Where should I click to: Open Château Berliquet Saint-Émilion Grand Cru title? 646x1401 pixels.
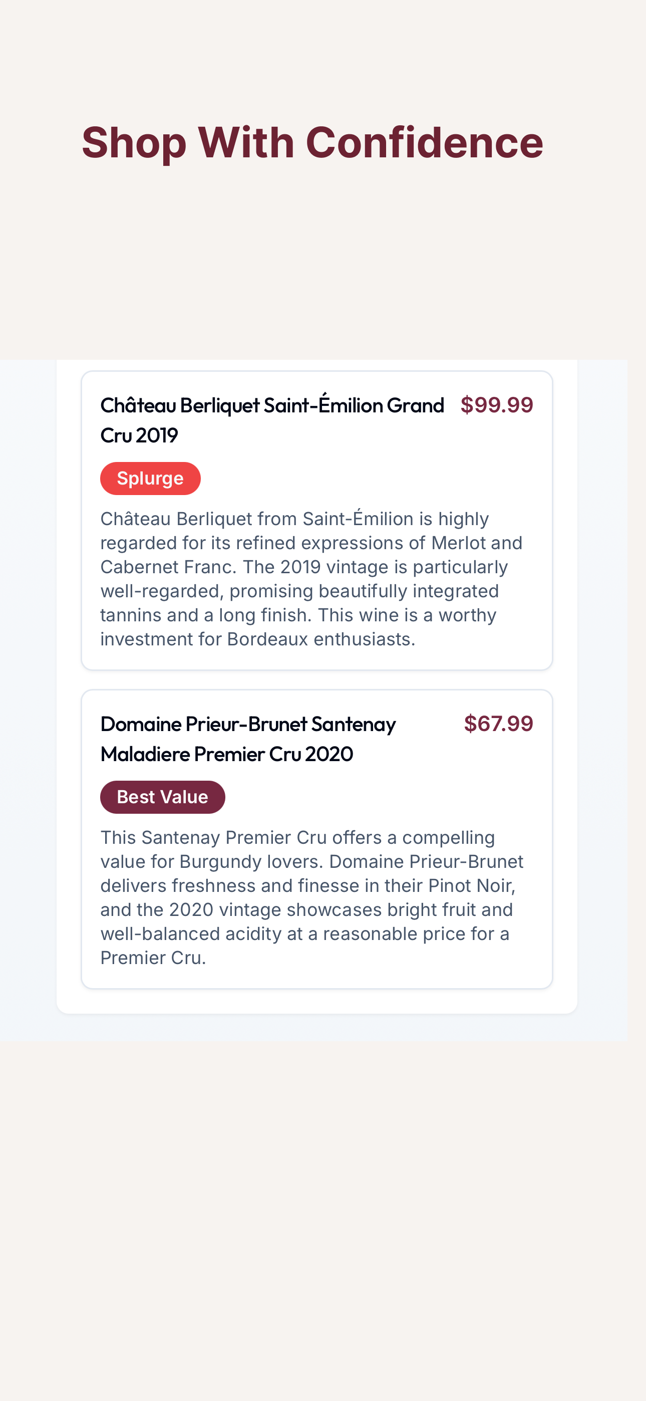click(x=272, y=420)
